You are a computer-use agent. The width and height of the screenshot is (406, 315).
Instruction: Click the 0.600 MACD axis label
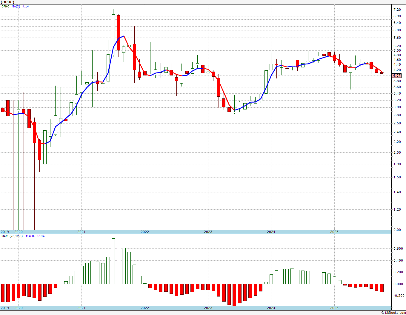[x=397, y=248]
